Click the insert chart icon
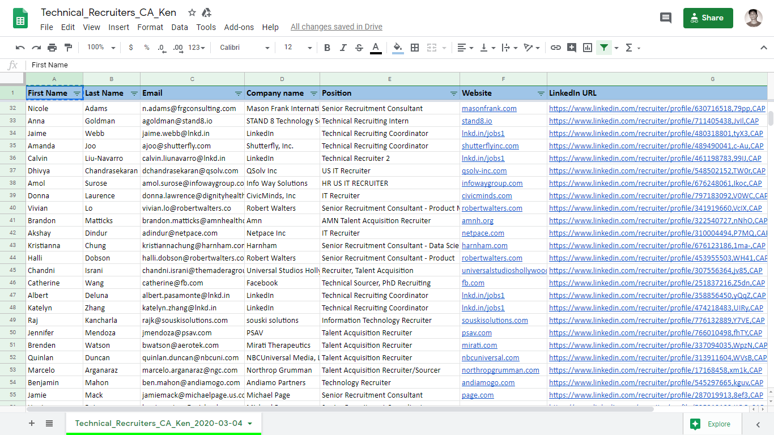This screenshot has height=435, width=774. (x=588, y=48)
